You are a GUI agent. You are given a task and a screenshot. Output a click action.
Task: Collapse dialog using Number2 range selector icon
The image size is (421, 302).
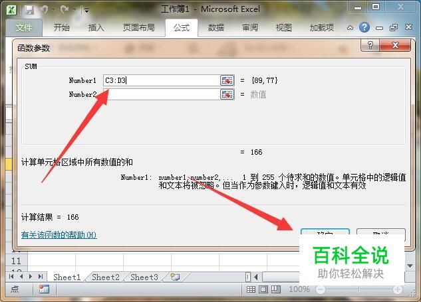pyautogui.click(x=227, y=94)
